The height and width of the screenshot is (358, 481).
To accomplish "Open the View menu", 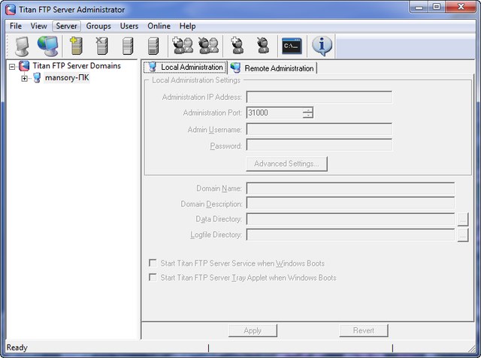I will point(38,26).
